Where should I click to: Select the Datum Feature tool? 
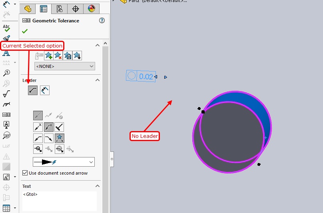click(6, 125)
